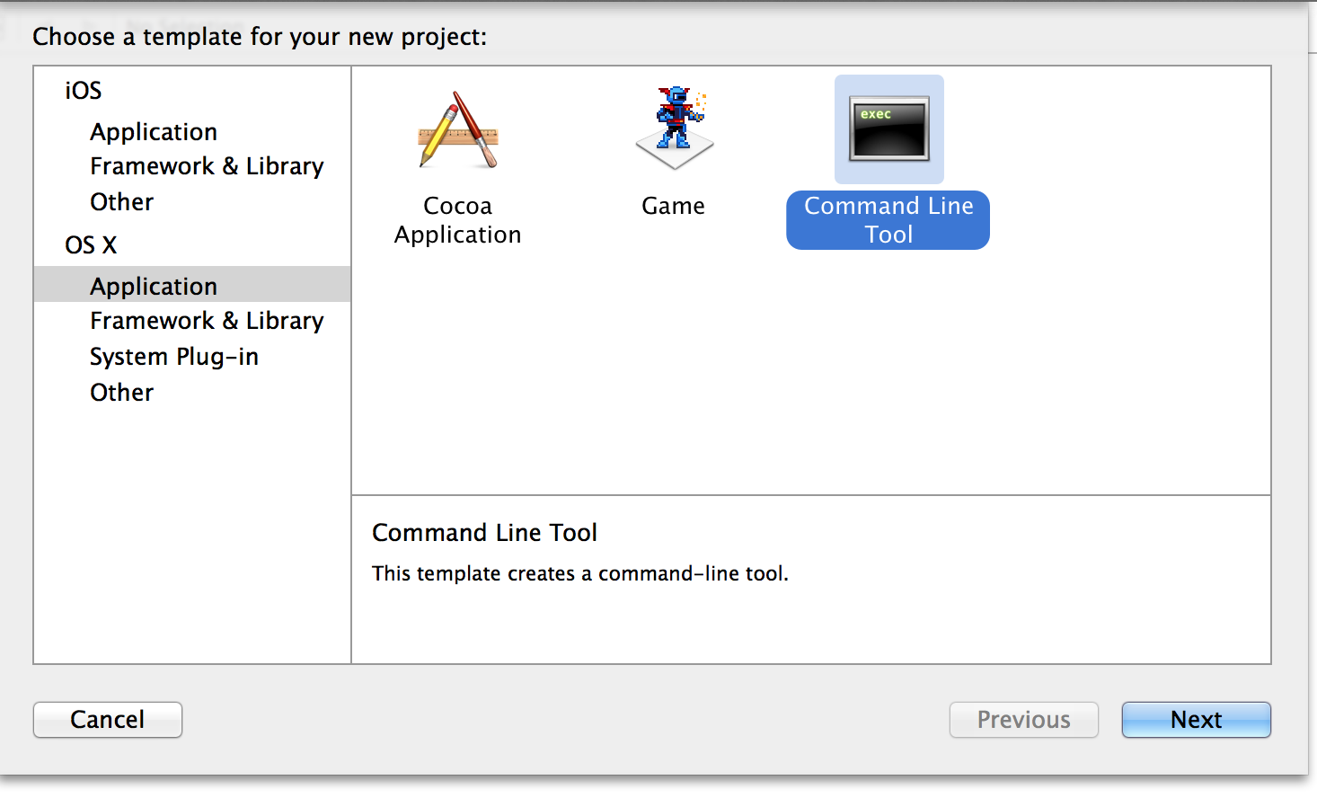This screenshot has width=1317, height=798.
Task: Select Application under OS X
Action: [192, 285]
